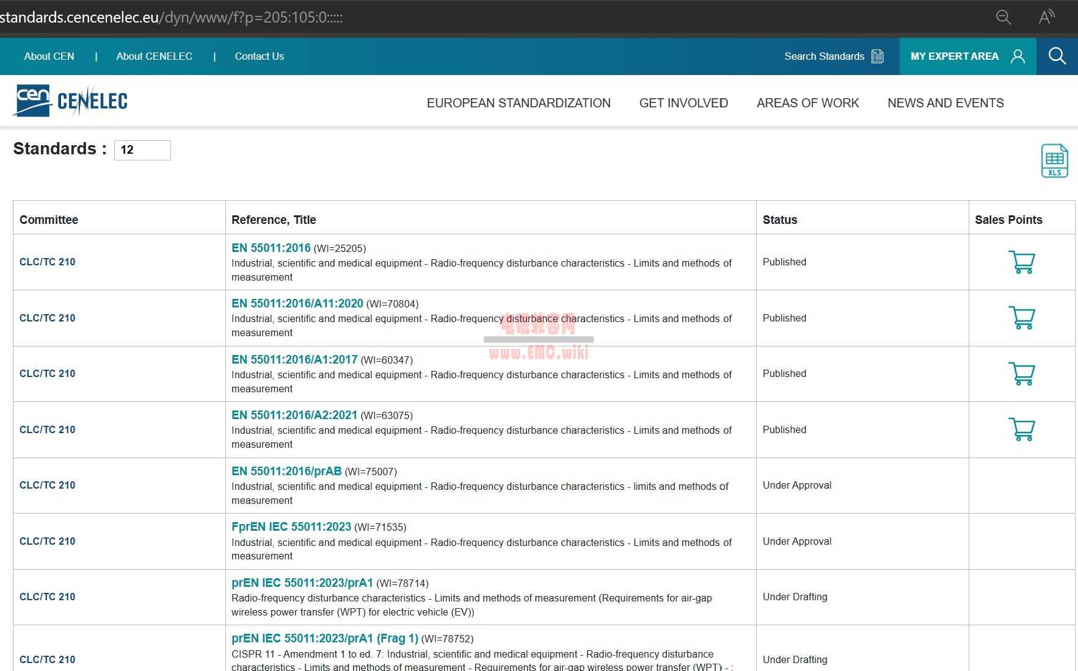Open the Areas of Work menu

[x=807, y=103]
